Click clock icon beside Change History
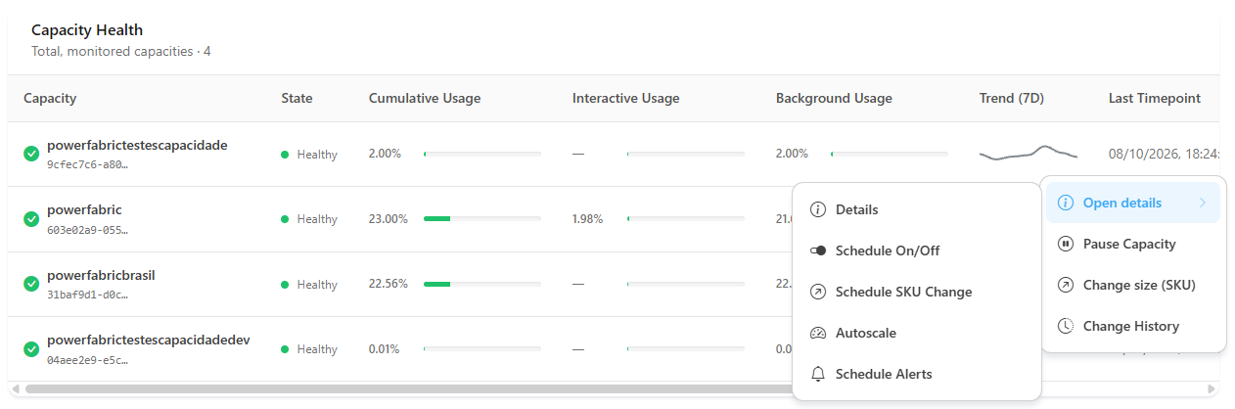This screenshot has width=1235, height=409. [1066, 326]
